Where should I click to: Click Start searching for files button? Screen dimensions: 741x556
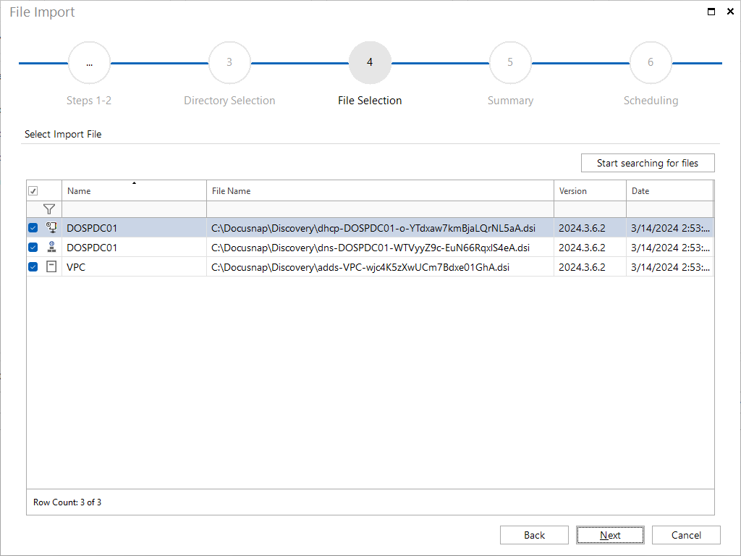point(648,163)
